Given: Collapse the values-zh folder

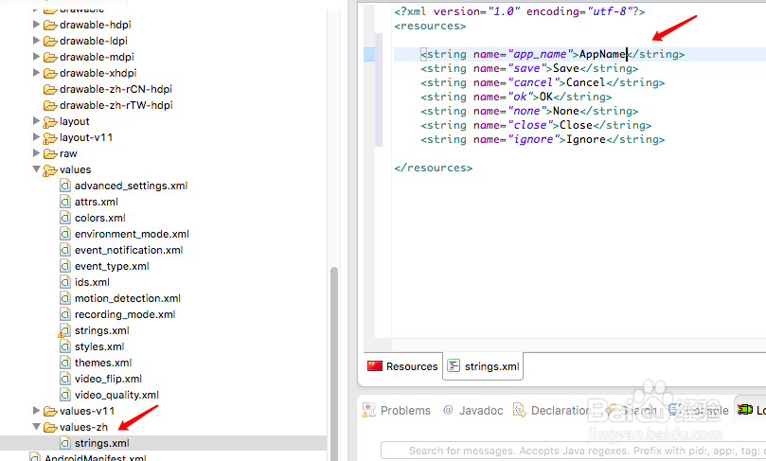Looking at the screenshot, I should [x=36, y=426].
